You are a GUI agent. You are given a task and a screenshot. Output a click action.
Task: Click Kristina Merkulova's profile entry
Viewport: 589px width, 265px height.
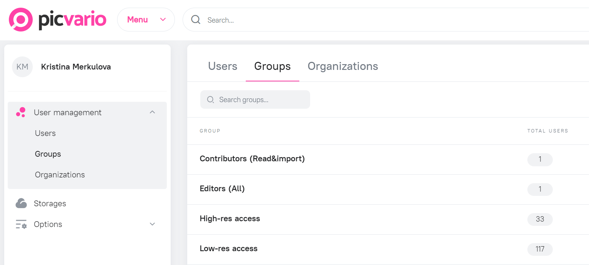(76, 66)
